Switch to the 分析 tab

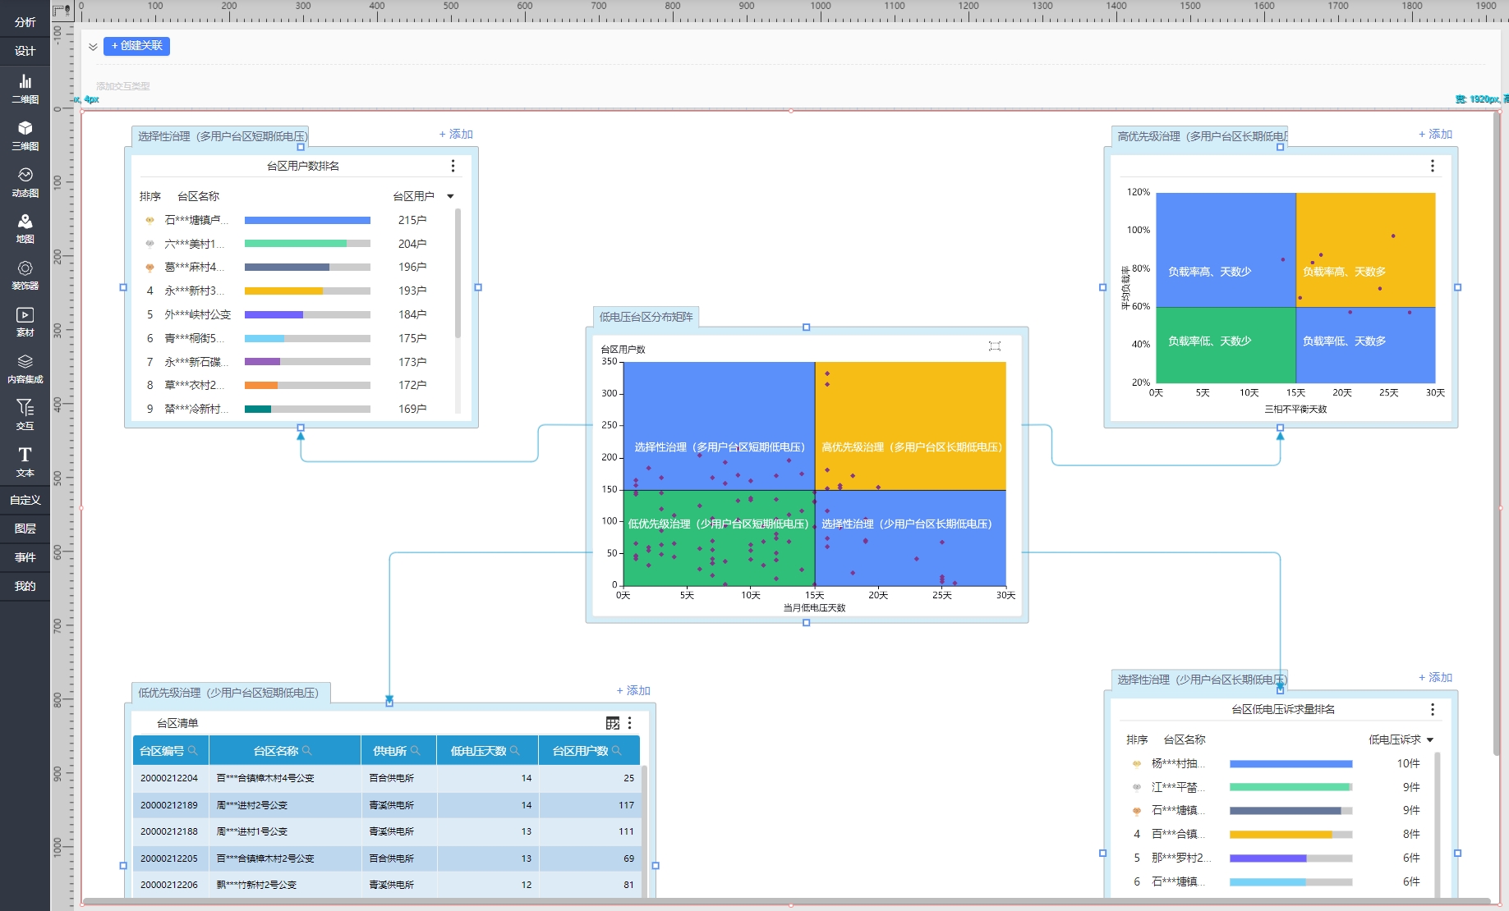[25, 22]
